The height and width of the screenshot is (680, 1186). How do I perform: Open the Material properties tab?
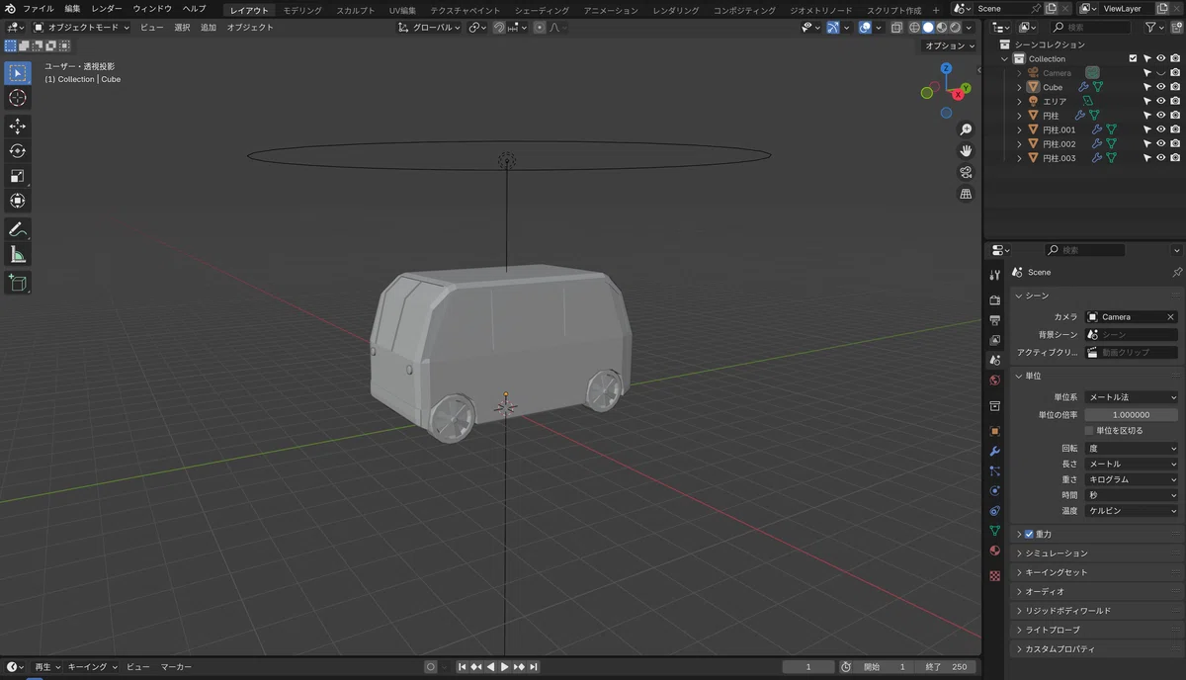(995, 551)
